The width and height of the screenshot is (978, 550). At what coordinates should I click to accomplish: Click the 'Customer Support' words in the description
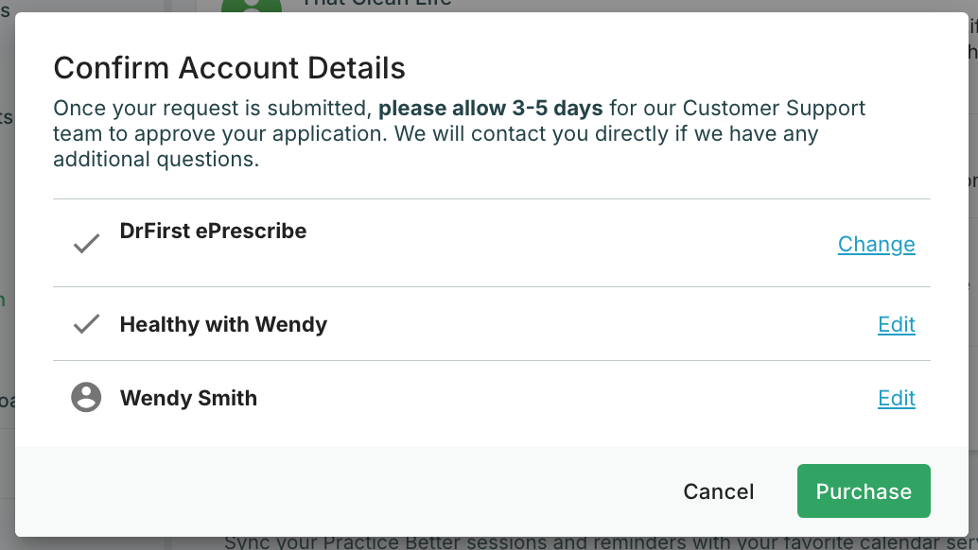tap(774, 109)
